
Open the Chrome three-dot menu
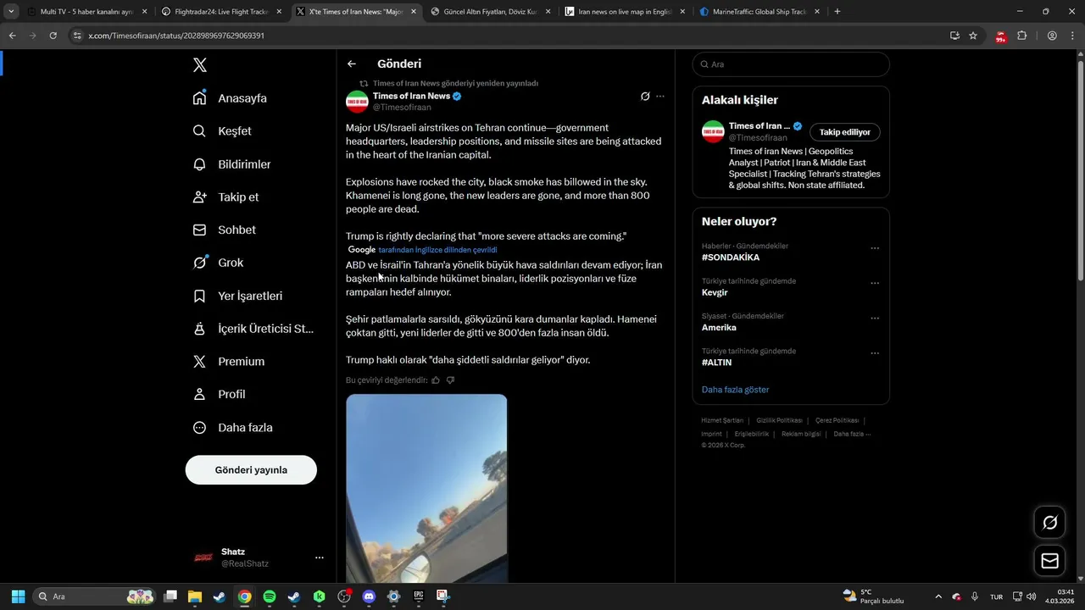click(x=1071, y=36)
